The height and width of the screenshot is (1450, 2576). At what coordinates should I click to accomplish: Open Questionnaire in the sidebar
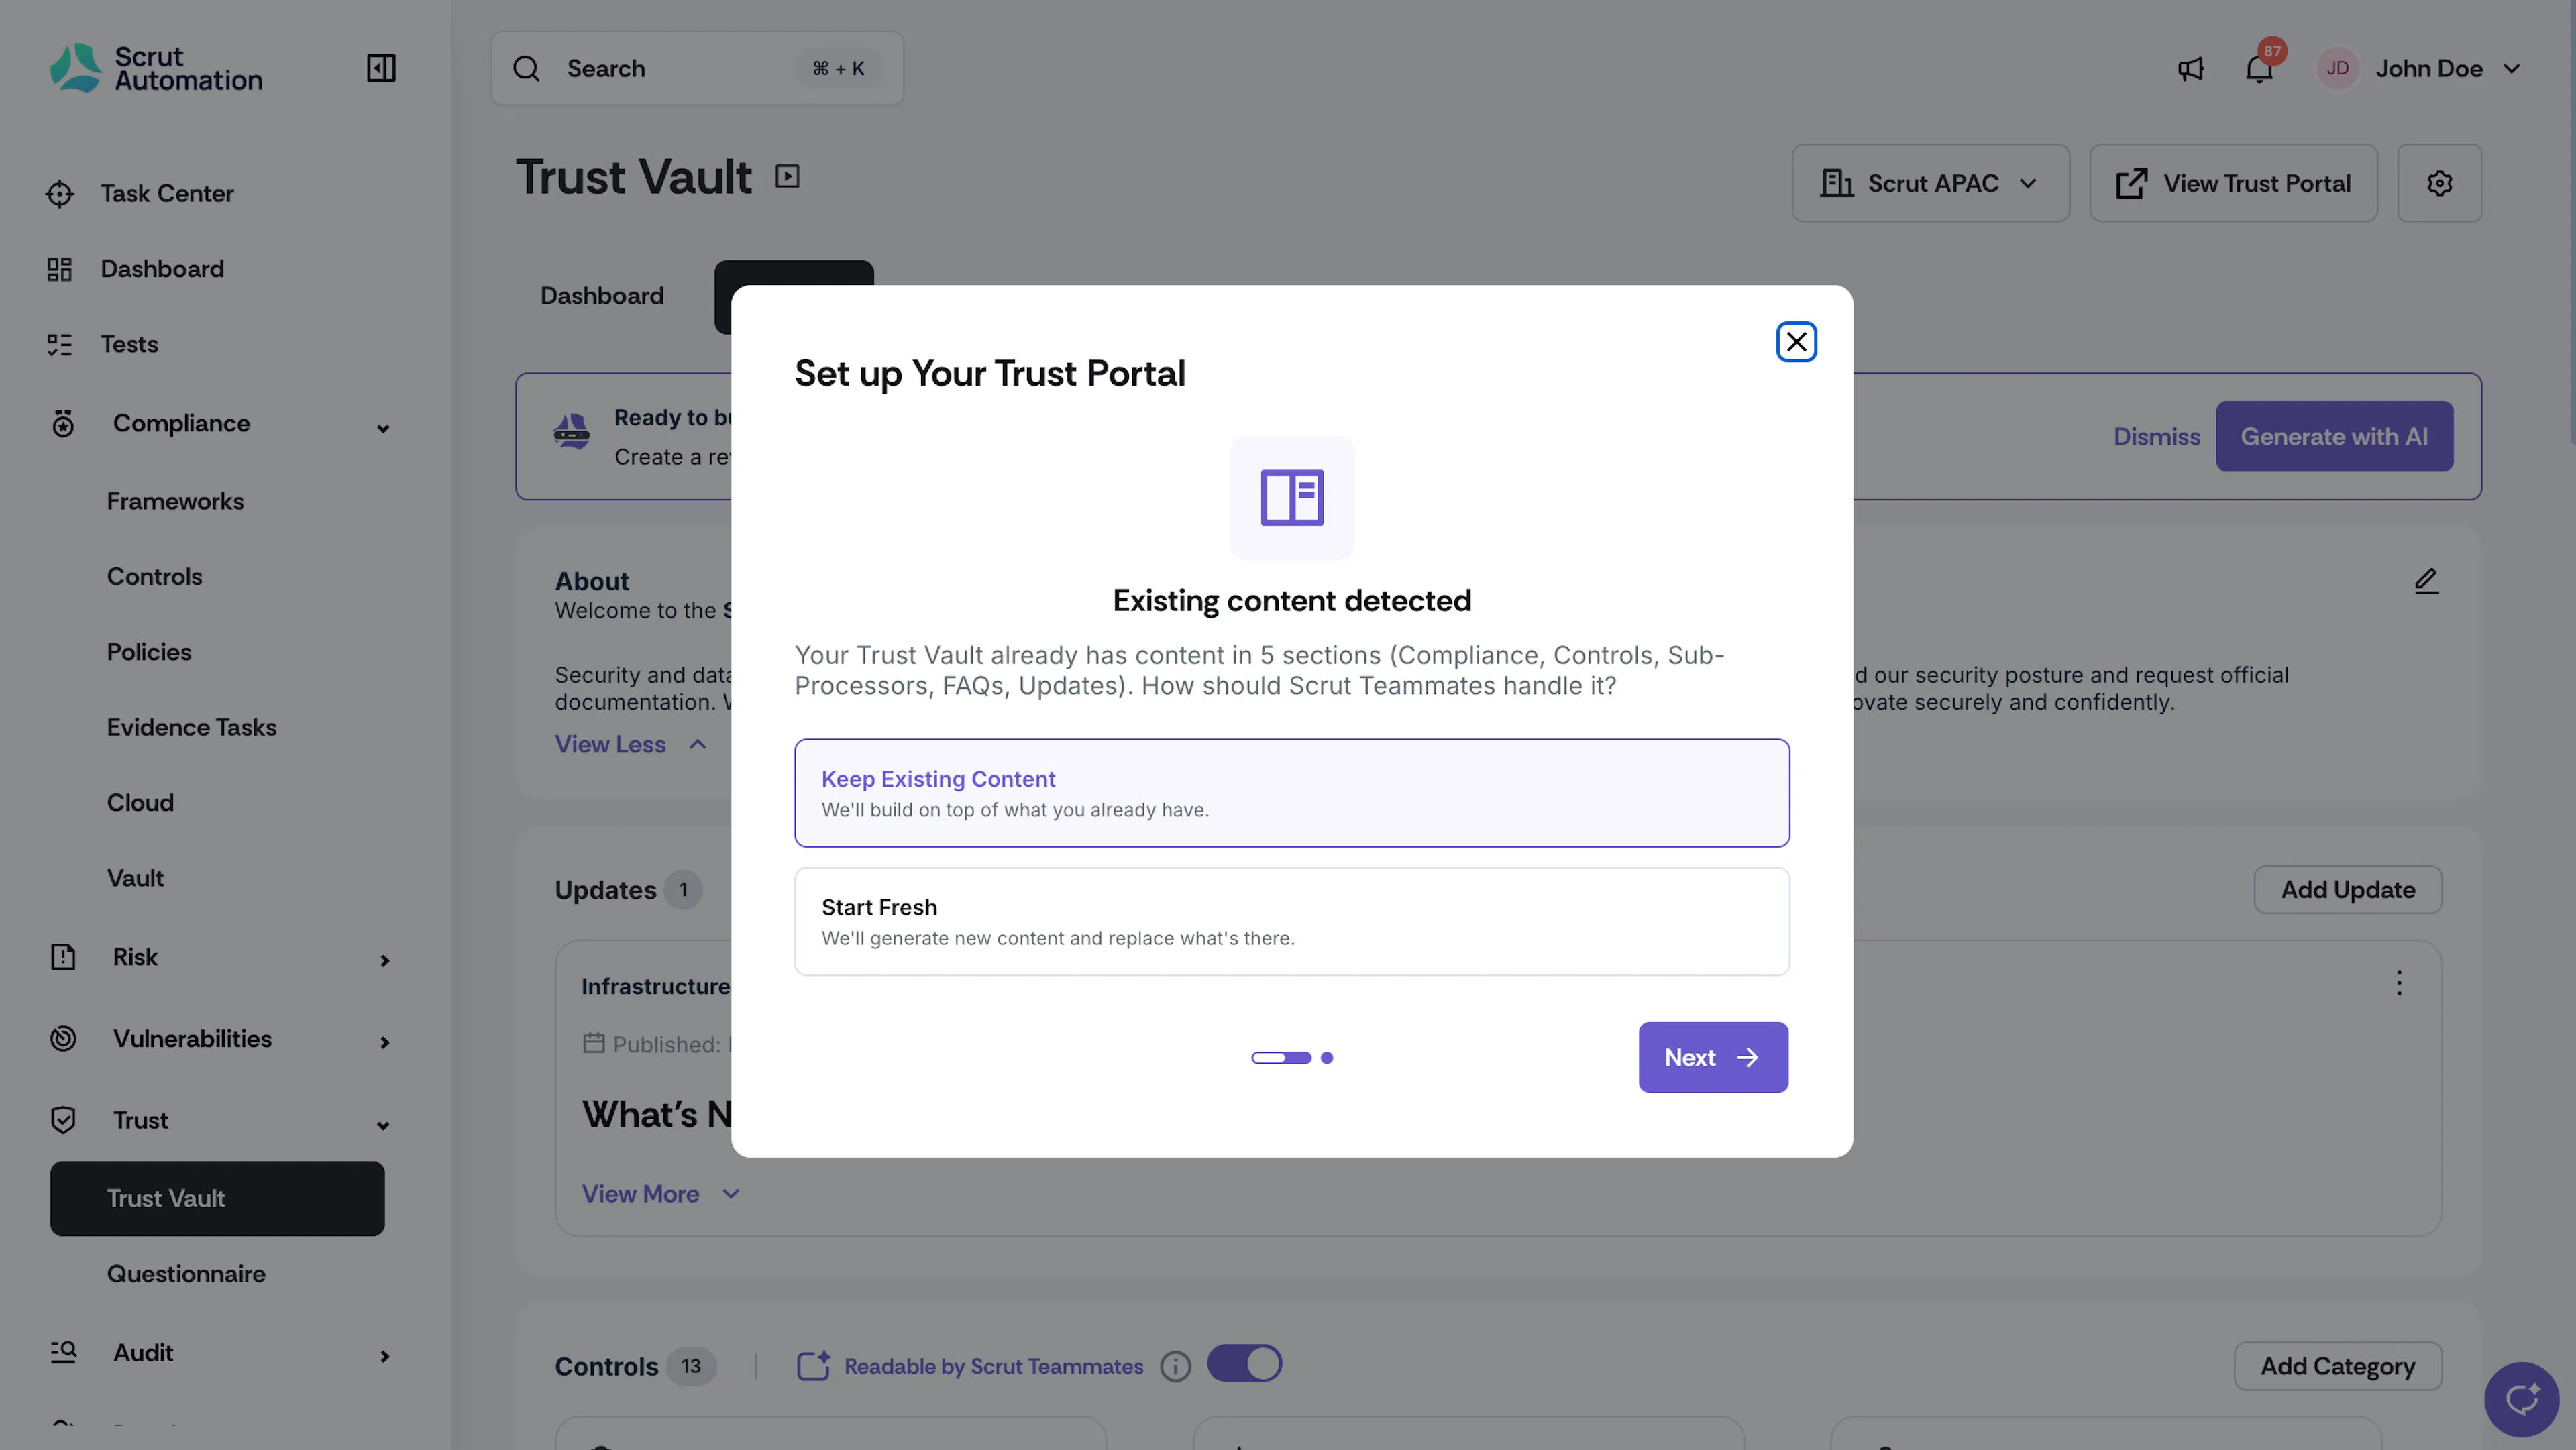pyautogui.click(x=186, y=1273)
